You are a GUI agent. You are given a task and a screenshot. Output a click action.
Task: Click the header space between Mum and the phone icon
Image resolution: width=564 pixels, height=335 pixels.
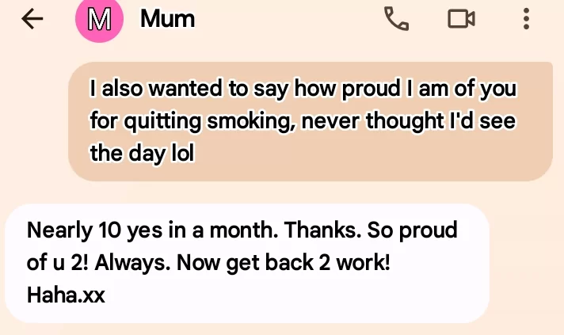point(288,19)
